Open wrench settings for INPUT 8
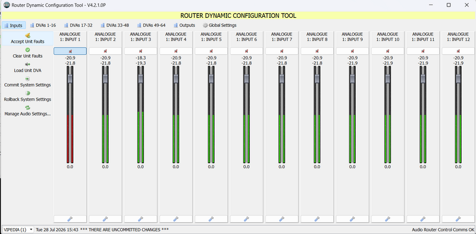This screenshot has height=234, width=476. 317,219
